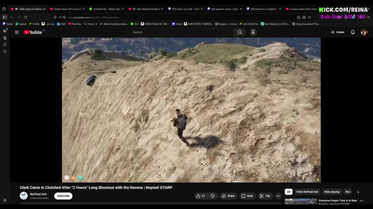The image size is (373, 209).
Task: Open the nopixel bookmark
Action: (x=21, y=24)
